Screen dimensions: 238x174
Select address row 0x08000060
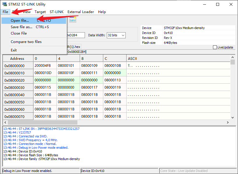point(18,110)
